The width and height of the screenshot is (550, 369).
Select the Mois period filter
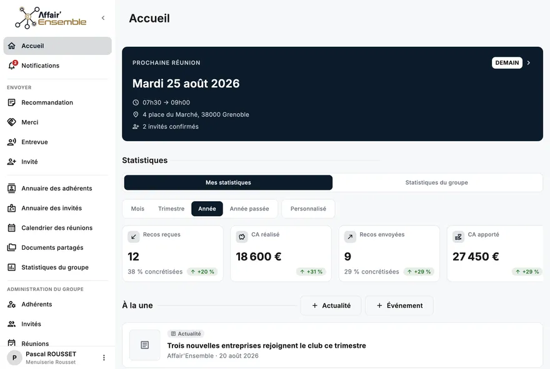[x=137, y=209]
